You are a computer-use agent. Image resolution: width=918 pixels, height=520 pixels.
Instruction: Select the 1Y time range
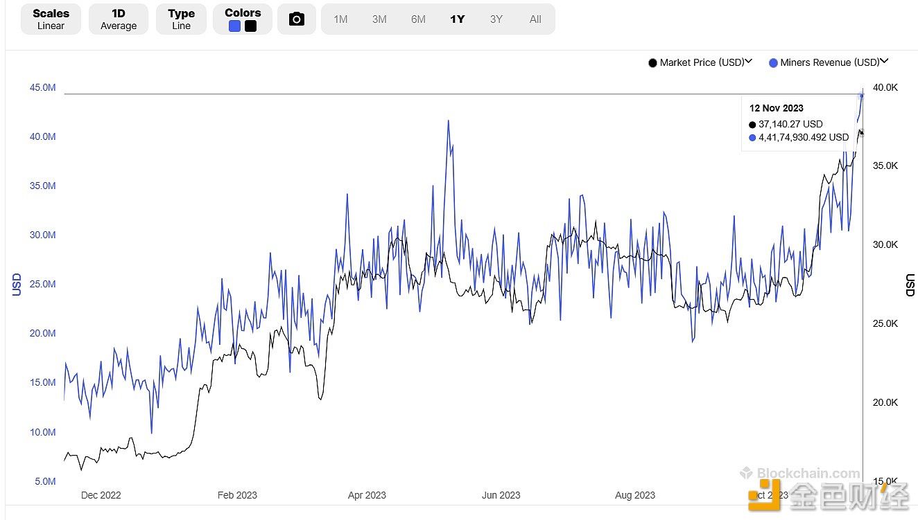[x=457, y=19]
